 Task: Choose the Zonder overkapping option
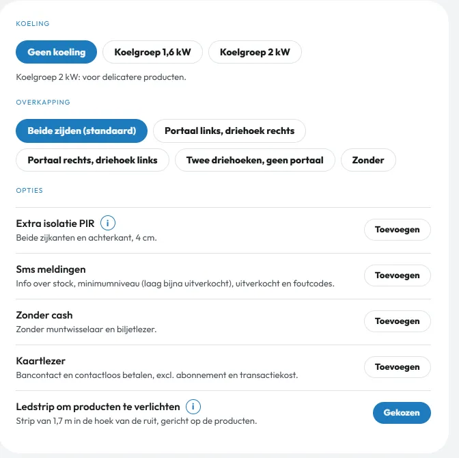pyautogui.click(x=368, y=160)
